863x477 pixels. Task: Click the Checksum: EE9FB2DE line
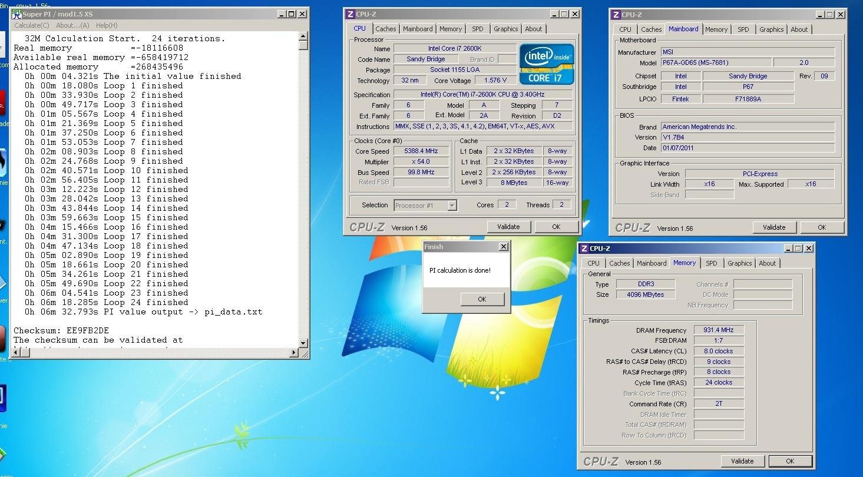point(61,330)
